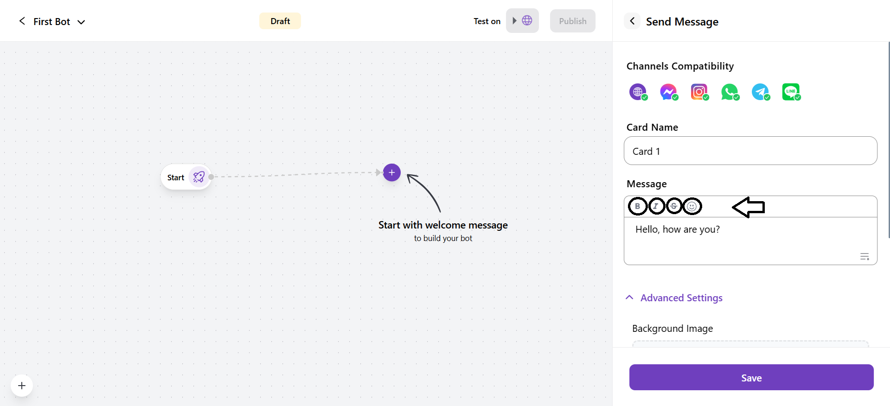This screenshot has height=406, width=890.
Task: Open the emoji picker
Action: [x=692, y=206]
